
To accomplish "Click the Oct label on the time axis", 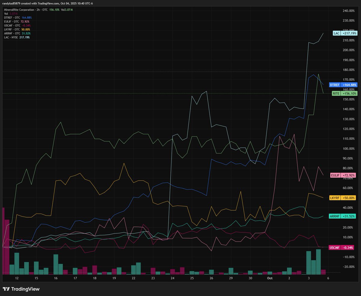I will [270, 279].
